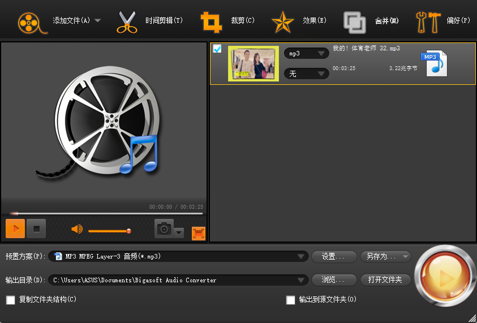The height and width of the screenshot is (323, 477).
Task: Select the 合并(M) merge label
Action: (386, 21)
